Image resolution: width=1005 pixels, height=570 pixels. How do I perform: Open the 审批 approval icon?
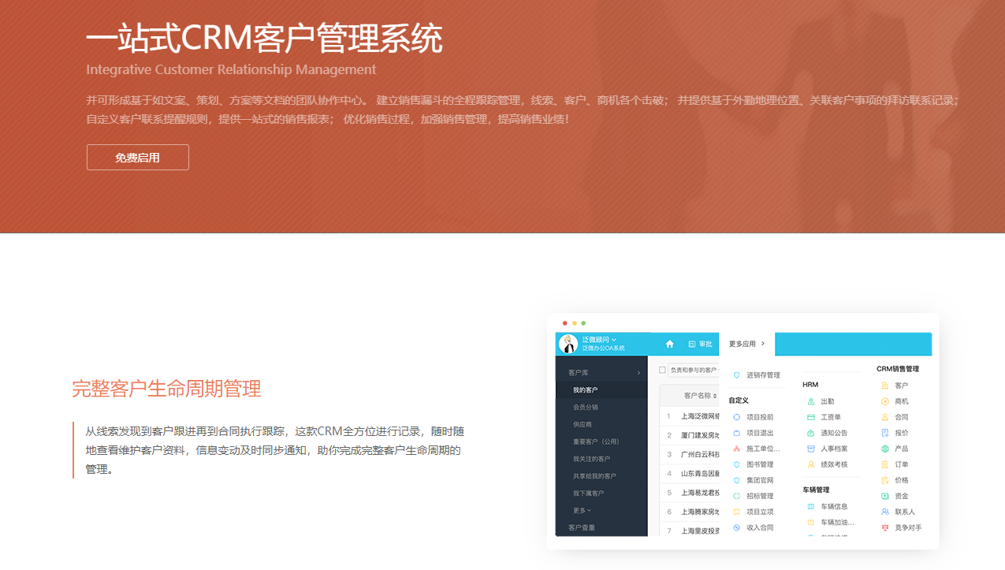[x=692, y=344]
